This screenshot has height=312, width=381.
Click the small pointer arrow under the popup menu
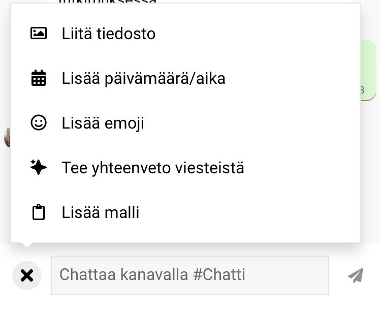tap(27, 245)
